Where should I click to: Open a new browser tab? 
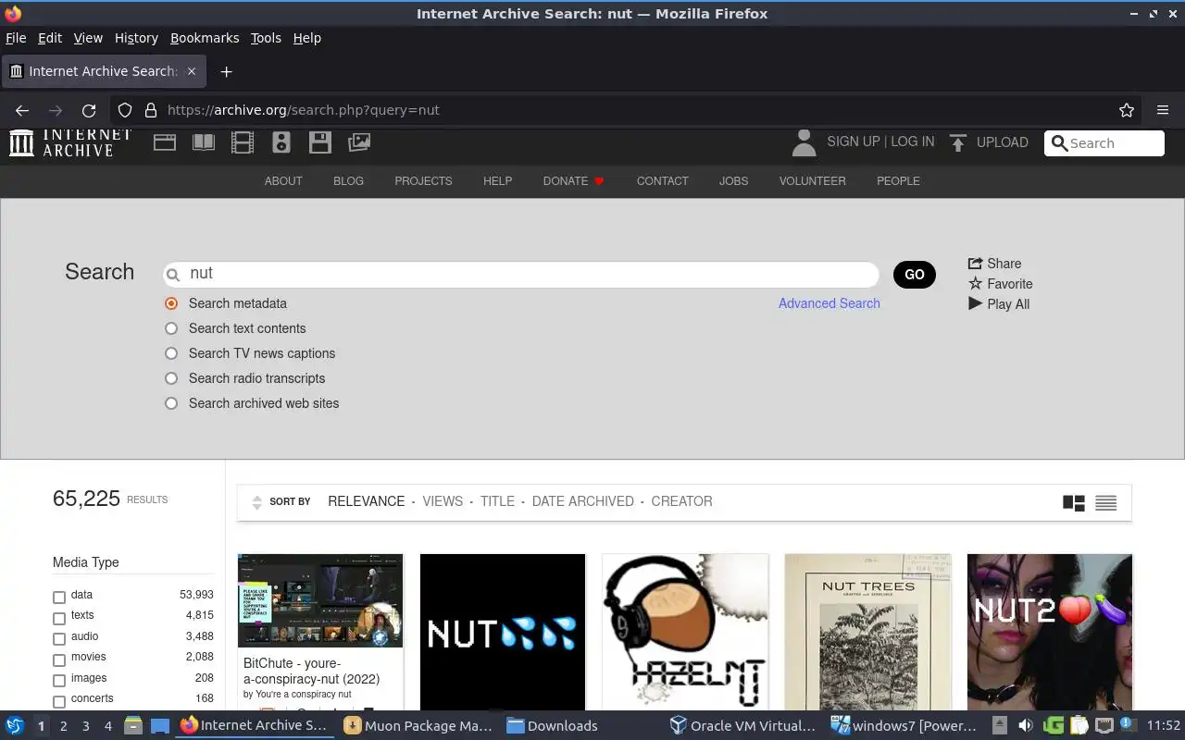(226, 71)
